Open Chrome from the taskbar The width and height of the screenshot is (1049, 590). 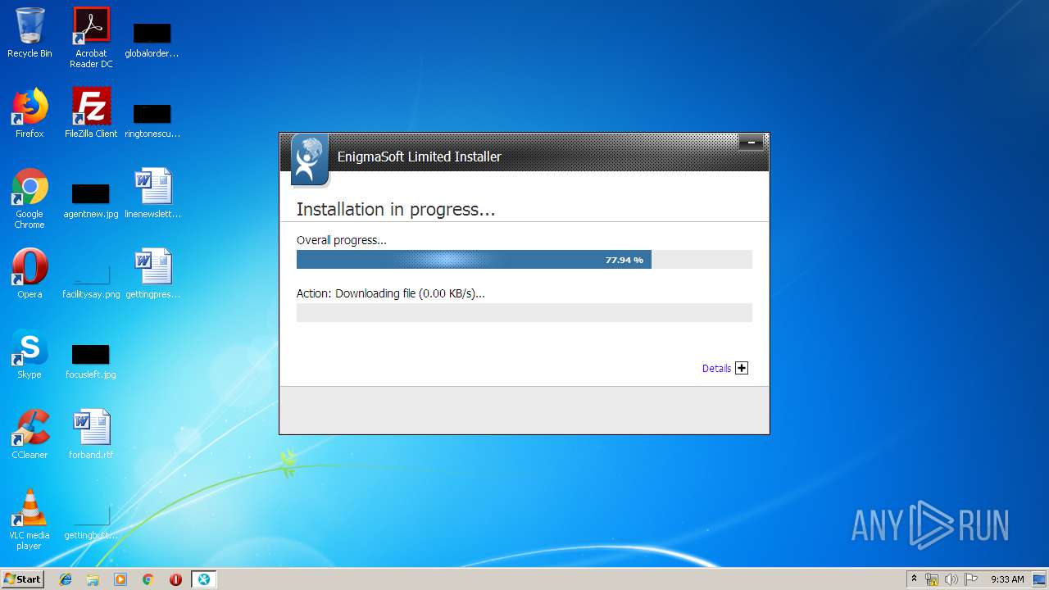pos(148,579)
